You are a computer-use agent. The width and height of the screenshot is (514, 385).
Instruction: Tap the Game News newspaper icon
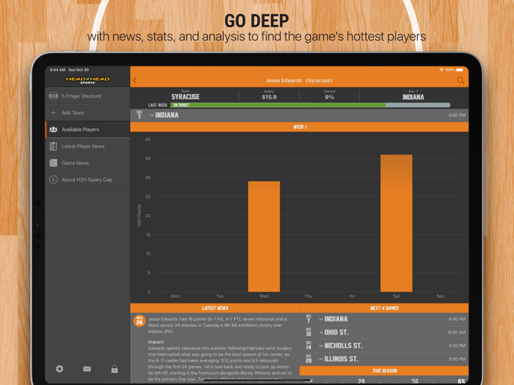click(53, 163)
